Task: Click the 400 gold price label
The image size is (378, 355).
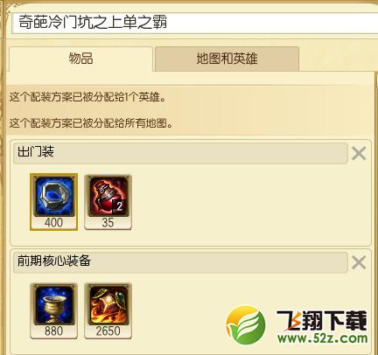Action: click(54, 223)
